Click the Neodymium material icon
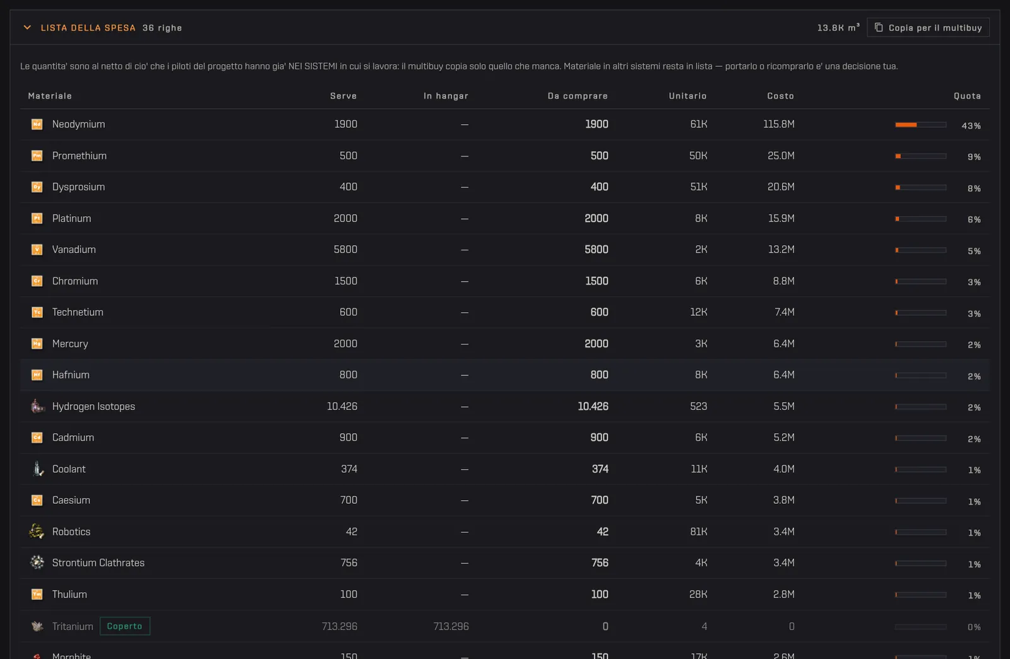Image resolution: width=1010 pixels, height=659 pixels. click(37, 124)
